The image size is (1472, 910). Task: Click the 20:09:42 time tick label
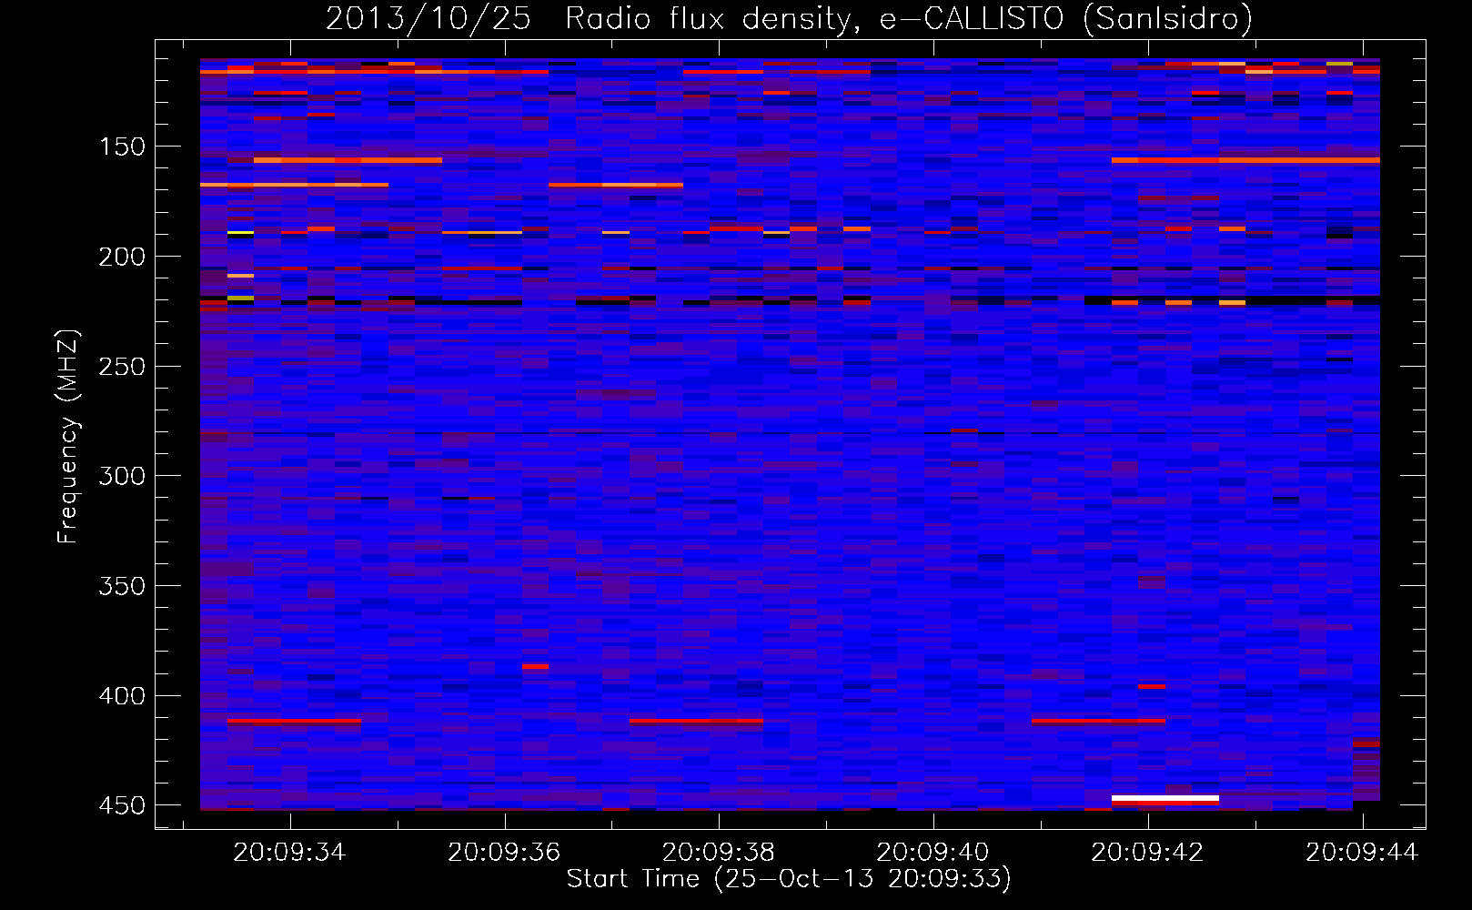(x=1148, y=853)
